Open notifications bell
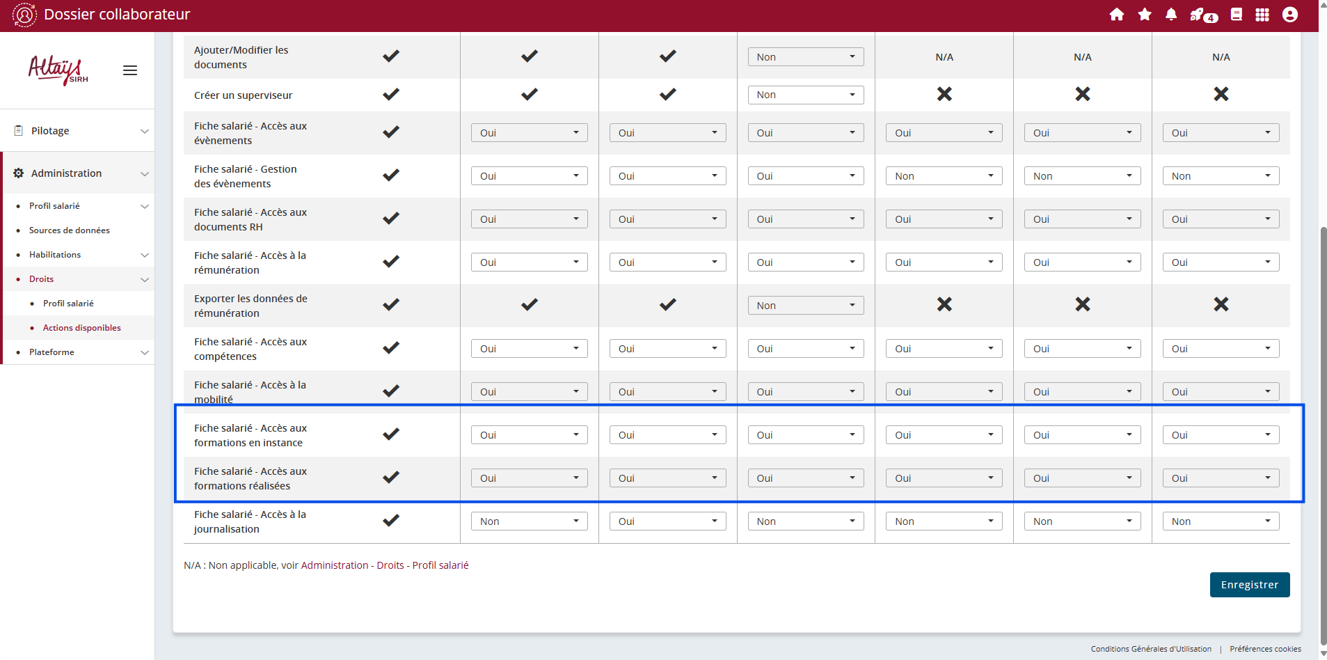Viewport: 1327px width, 660px height. pos(1171,15)
